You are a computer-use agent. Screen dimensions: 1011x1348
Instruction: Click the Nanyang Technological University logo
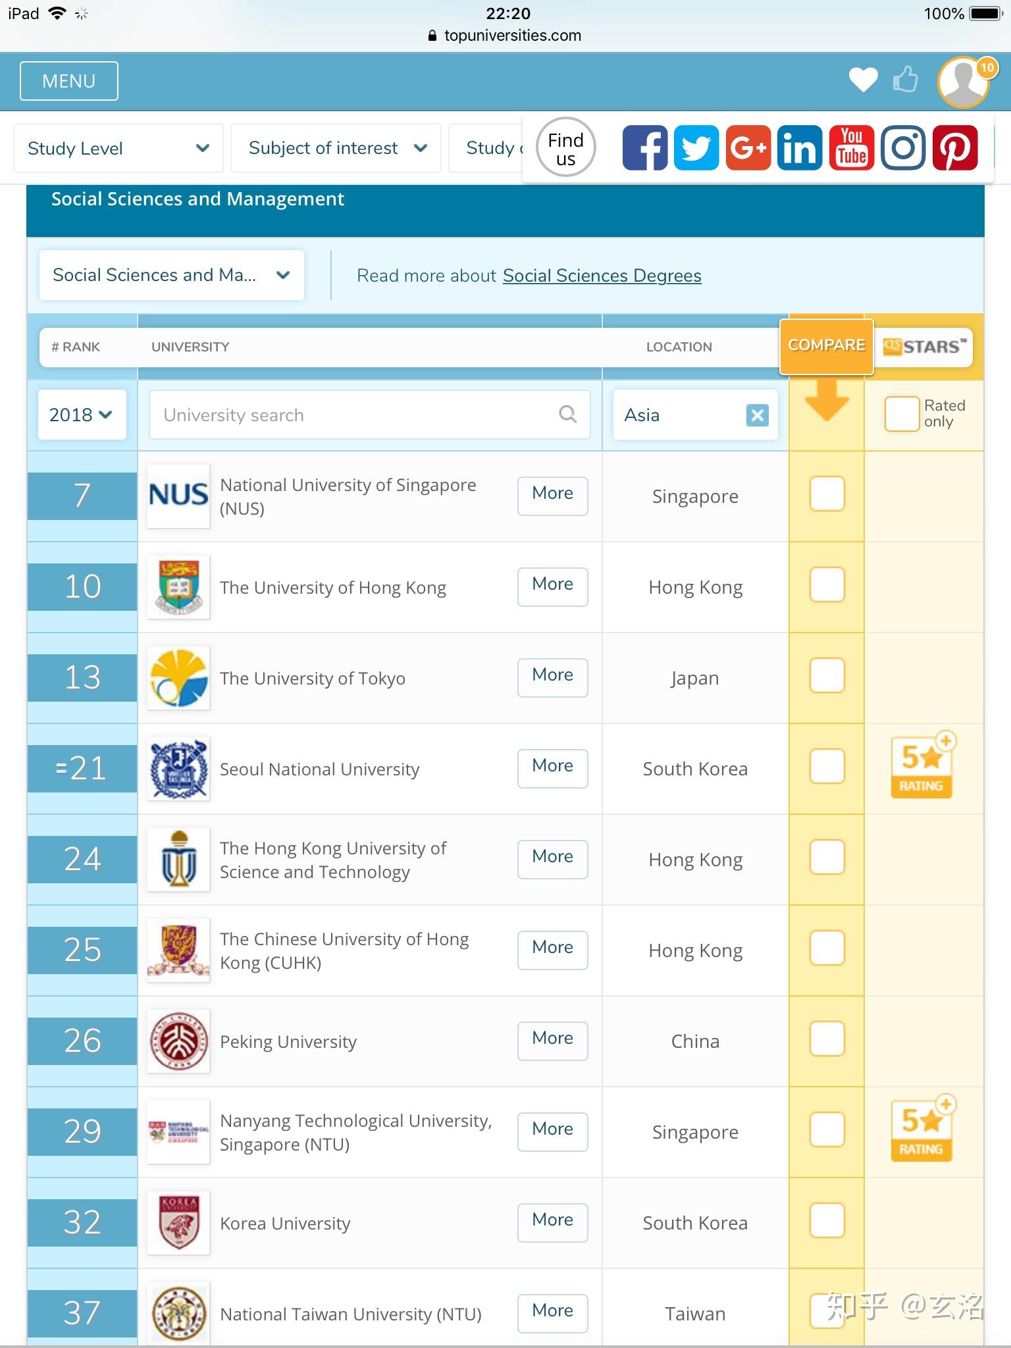click(x=178, y=1131)
